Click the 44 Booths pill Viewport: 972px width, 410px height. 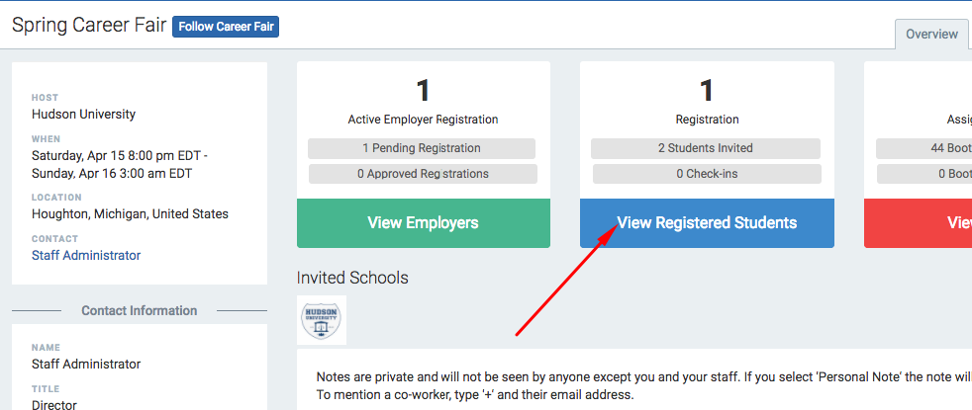[x=923, y=148]
